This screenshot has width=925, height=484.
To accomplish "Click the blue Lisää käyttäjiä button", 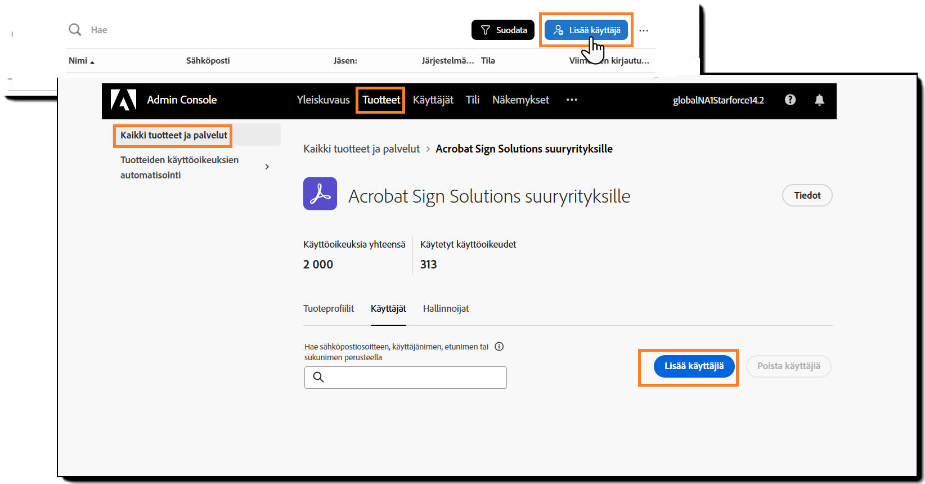I will pyautogui.click(x=694, y=366).
